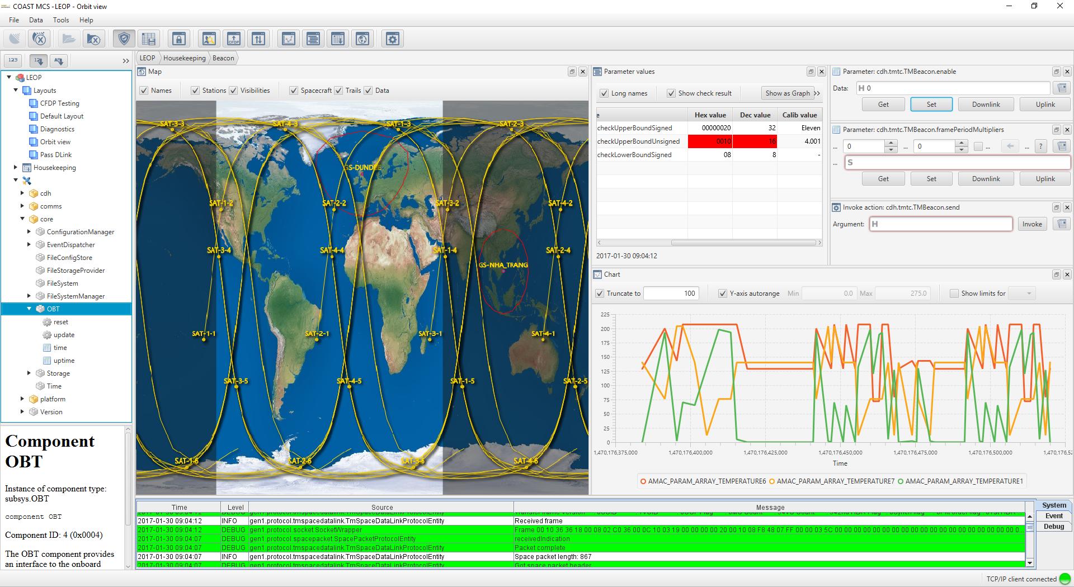
Task: Click Show as Graph button
Action: pyautogui.click(x=788, y=93)
